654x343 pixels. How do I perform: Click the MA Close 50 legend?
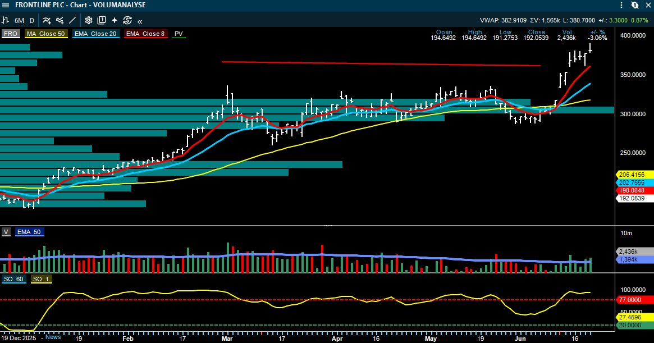click(46, 34)
